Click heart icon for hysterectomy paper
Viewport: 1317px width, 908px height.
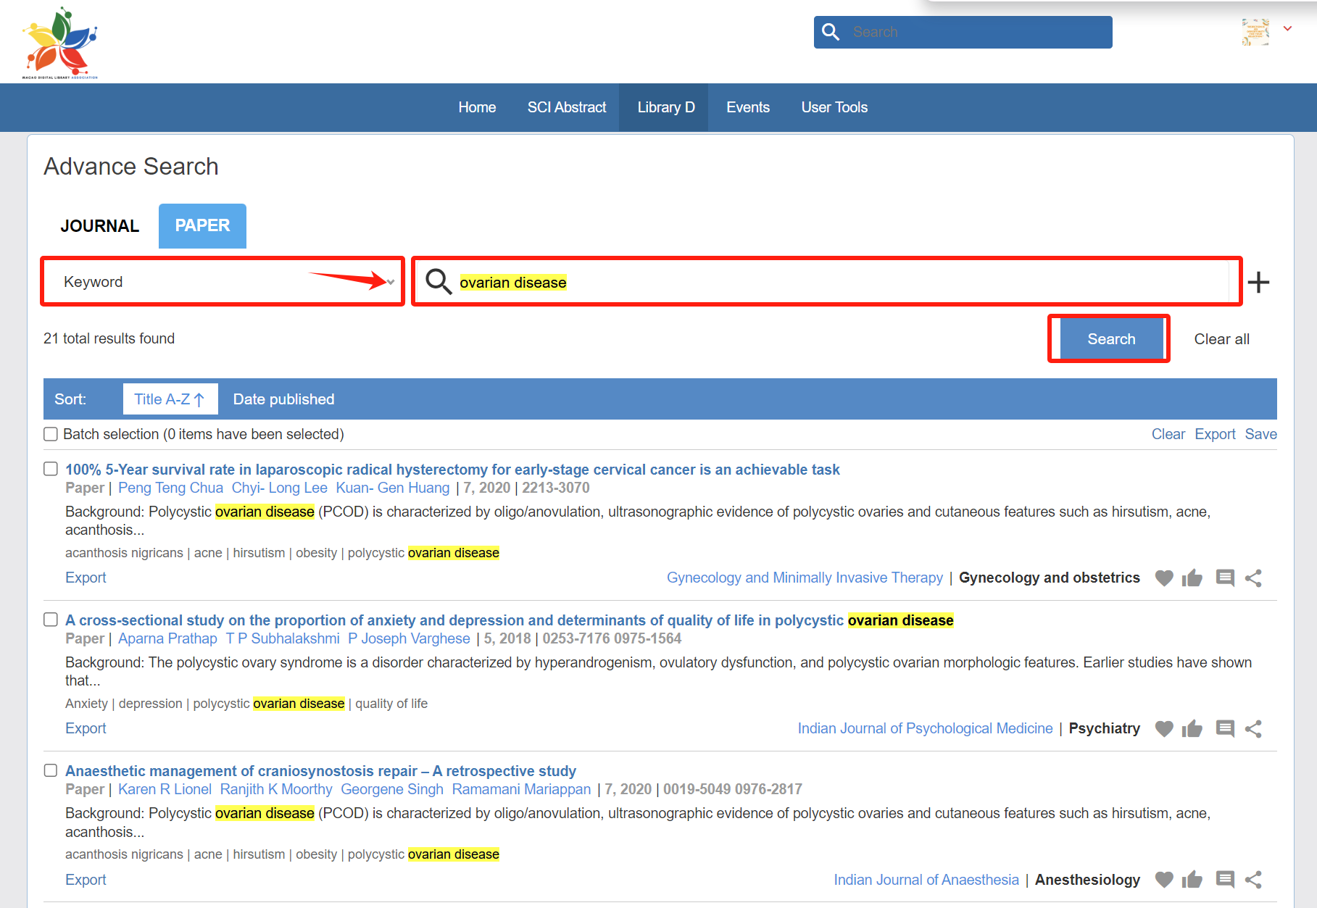coord(1163,578)
